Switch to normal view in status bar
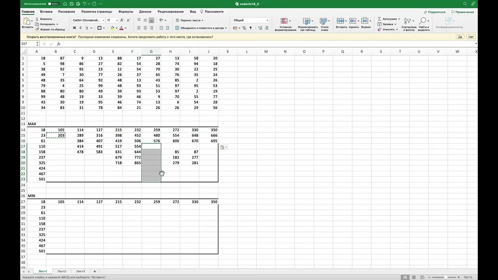The height and width of the screenshot is (280, 498). click(x=405, y=277)
